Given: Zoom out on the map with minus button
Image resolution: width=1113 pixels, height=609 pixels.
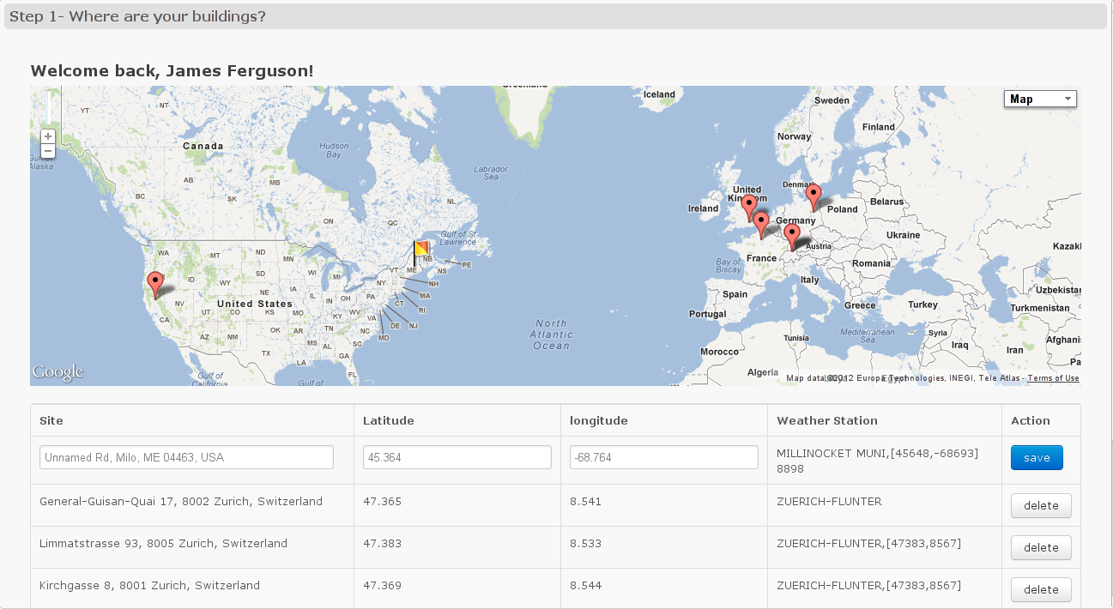Looking at the screenshot, I should click(x=48, y=151).
